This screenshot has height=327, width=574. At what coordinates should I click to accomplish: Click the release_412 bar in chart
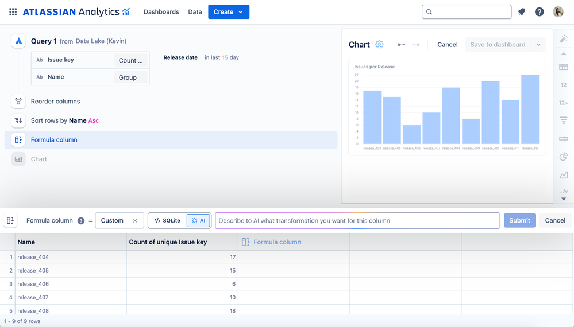pyautogui.click(x=530, y=109)
